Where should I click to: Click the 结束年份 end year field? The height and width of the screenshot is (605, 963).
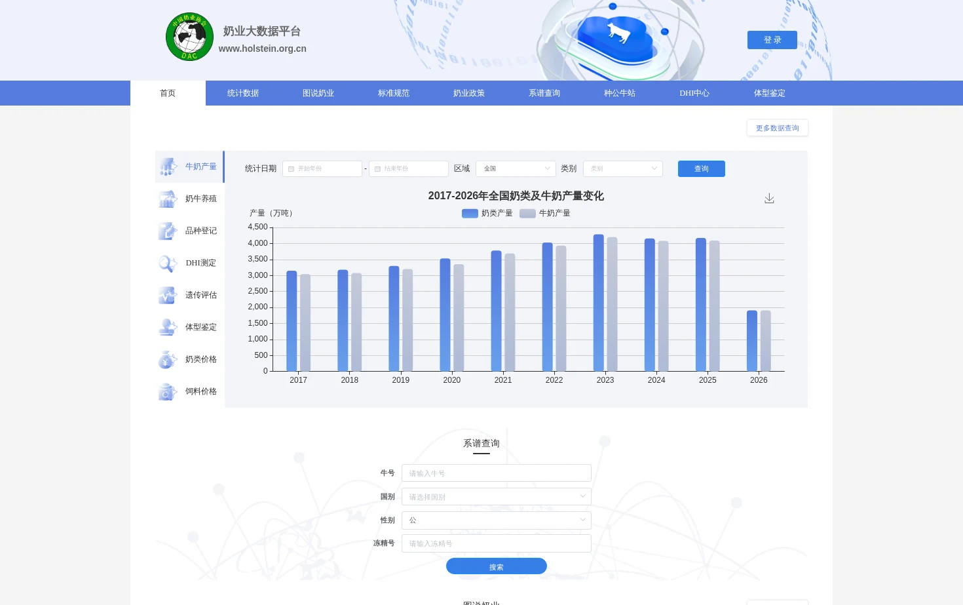pos(409,168)
